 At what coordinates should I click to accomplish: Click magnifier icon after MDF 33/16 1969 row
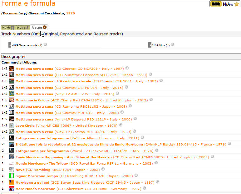coord(135,131)
